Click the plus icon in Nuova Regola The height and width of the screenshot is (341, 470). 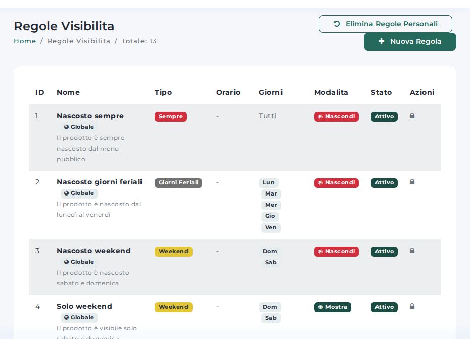pyautogui.click(x=381, y=41)
